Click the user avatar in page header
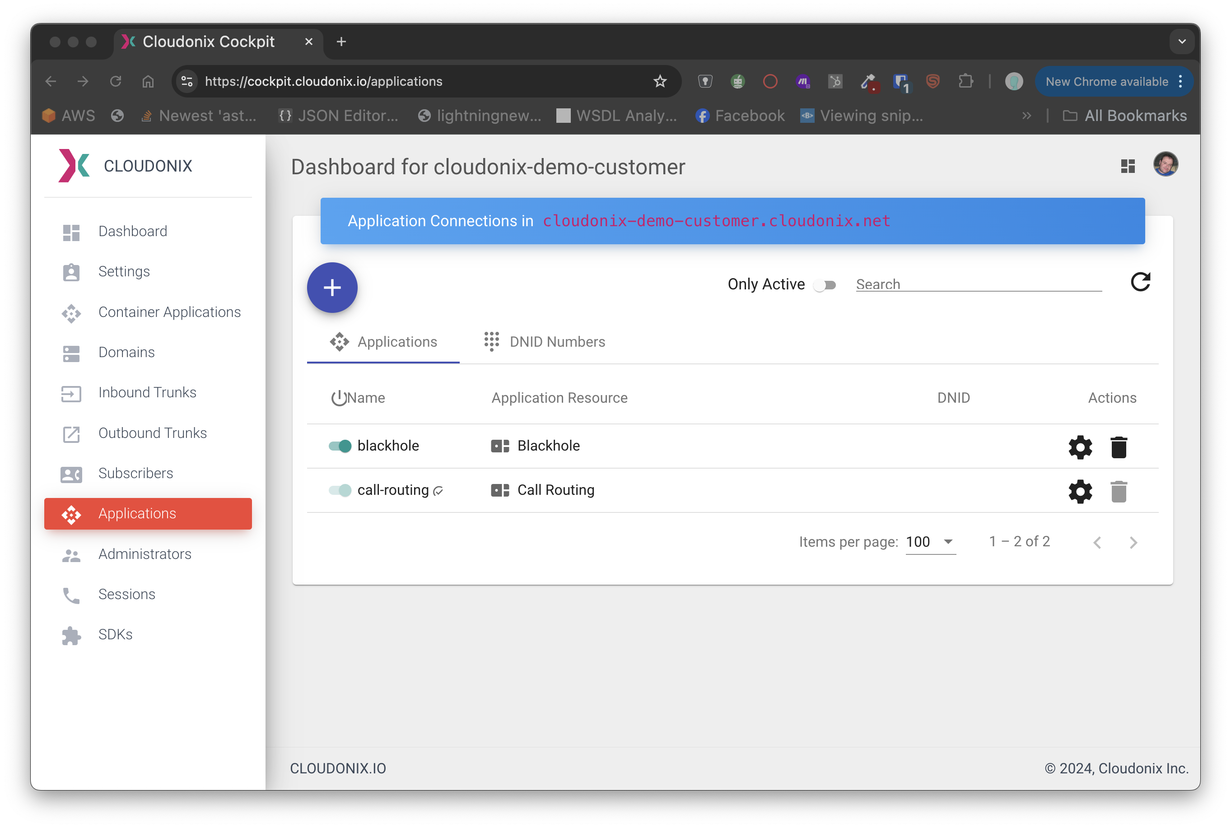Viewport: 1231px width, 828px height. 1166,164
